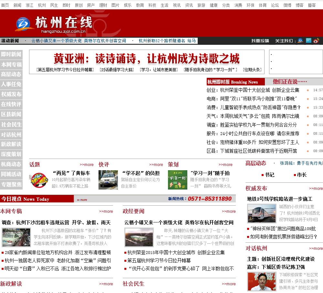This screenshot has width=323, height=293.
Task: Open the 往期头条 past headlines link
Action: pyautogui.click(x=252, y=70)
